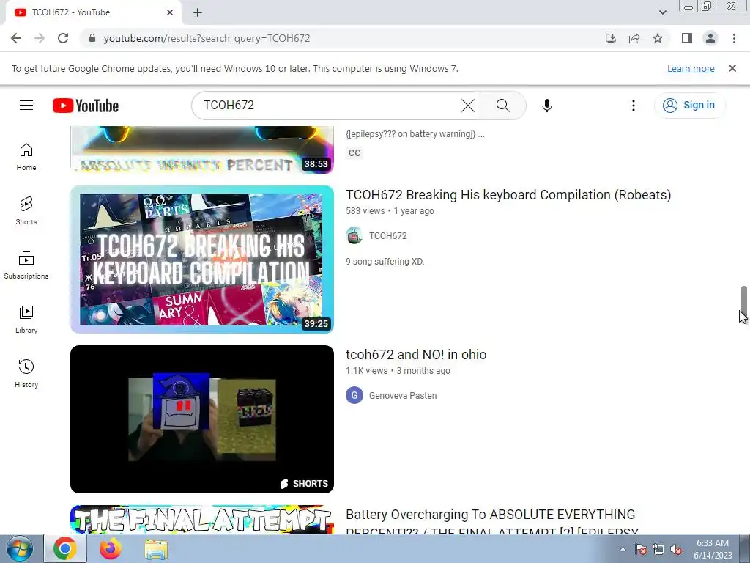This screenshot has width=750, height=563.
Task: Click the page vertical scrollbar thumb
Action: coord(743,300)
